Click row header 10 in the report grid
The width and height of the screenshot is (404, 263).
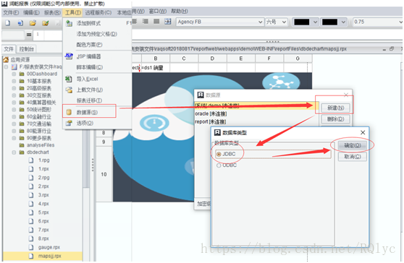coord(104,174)
